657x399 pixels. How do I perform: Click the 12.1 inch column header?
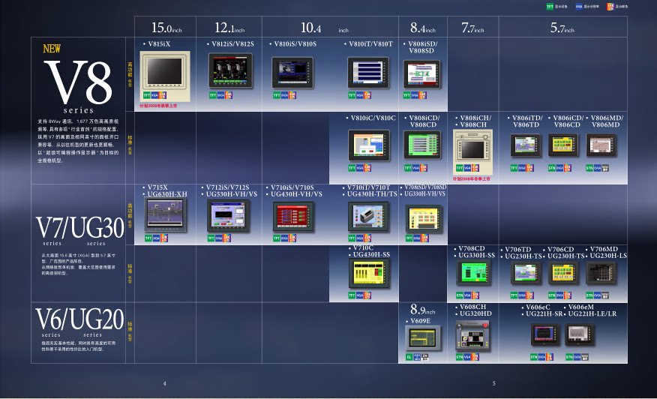point(229,28)
